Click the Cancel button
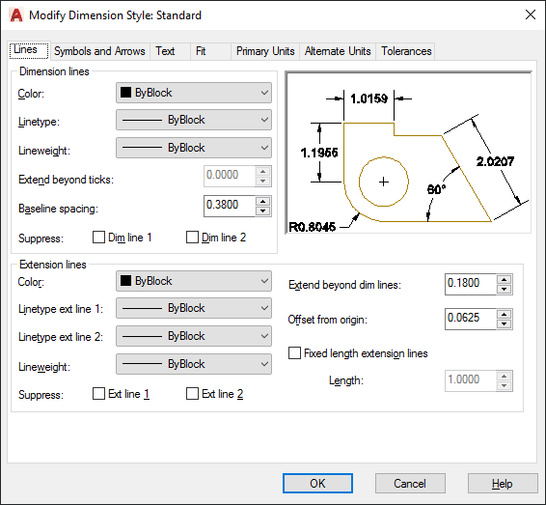Image resolution: width=546 pixels, height=505 pixels. 410,484
